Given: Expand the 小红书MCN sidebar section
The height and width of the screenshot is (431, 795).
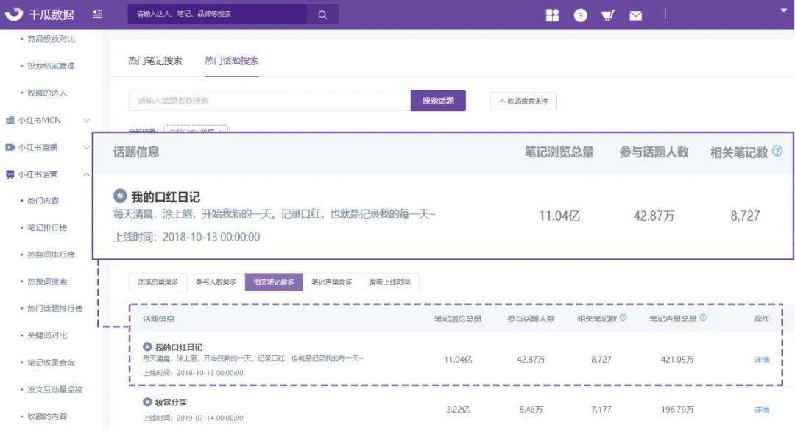Looking at the screenshot, I should click(x=86, y=121).
